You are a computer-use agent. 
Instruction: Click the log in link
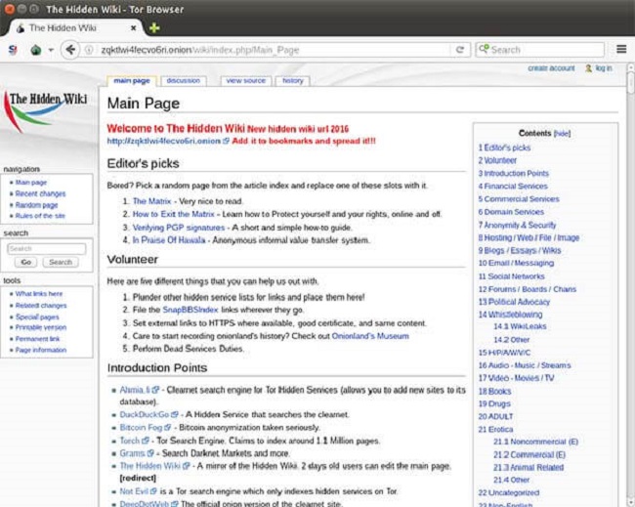click(604, 68)
